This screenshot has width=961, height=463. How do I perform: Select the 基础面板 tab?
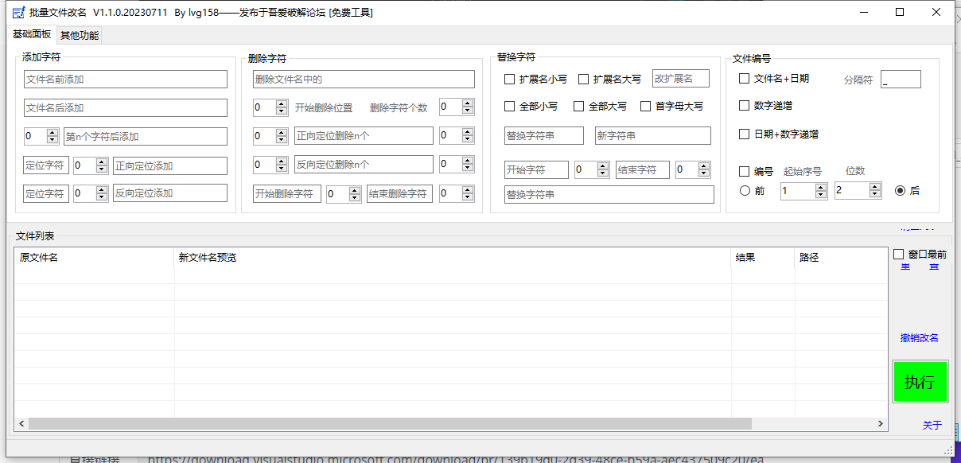pyautogui.click(x=32, y=35)
